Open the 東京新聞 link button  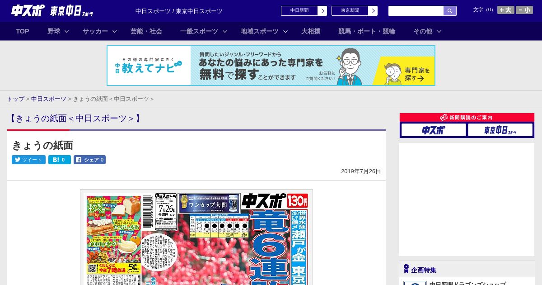tap(350, 11)
